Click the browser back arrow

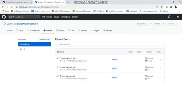coord(3,7)
